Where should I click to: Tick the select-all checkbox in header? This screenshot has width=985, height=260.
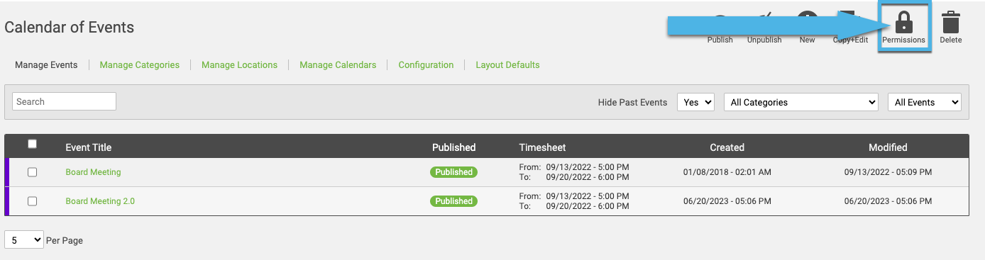click(32, 144)
